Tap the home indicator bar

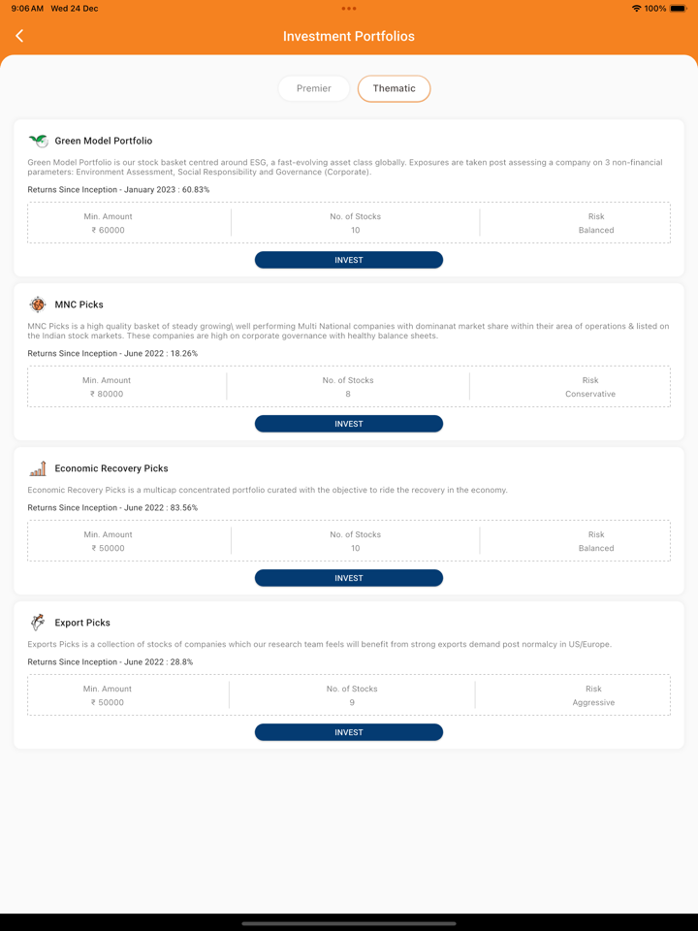point(349,923)
